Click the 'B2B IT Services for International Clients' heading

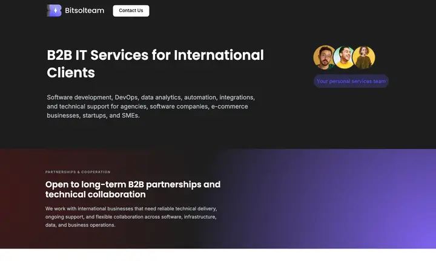tap(155, 64)
